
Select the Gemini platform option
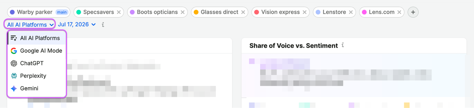click(x=37, y=88)
